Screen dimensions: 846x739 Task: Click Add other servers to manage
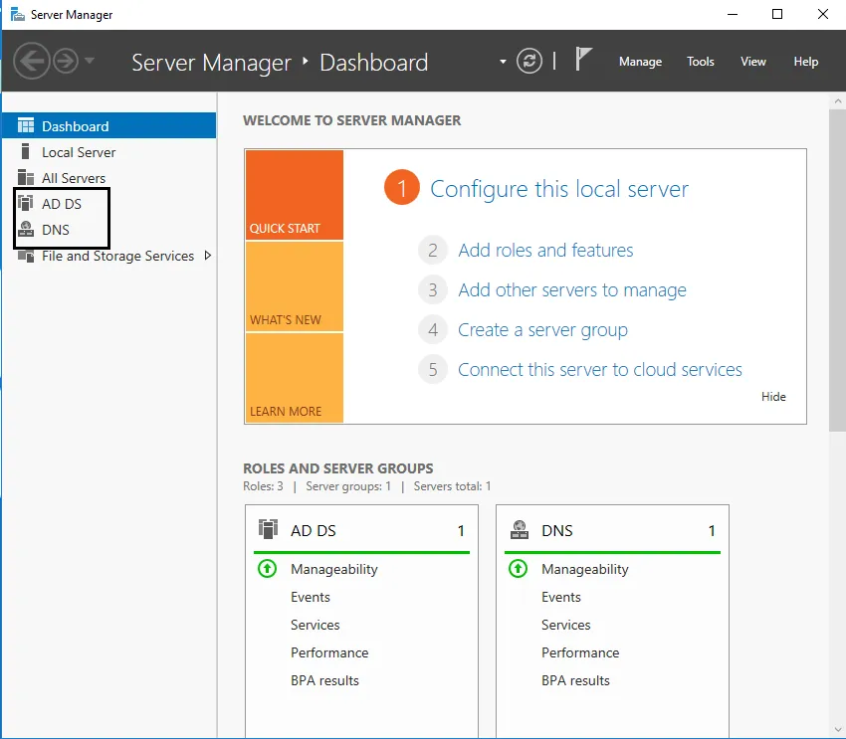point(572,290)
